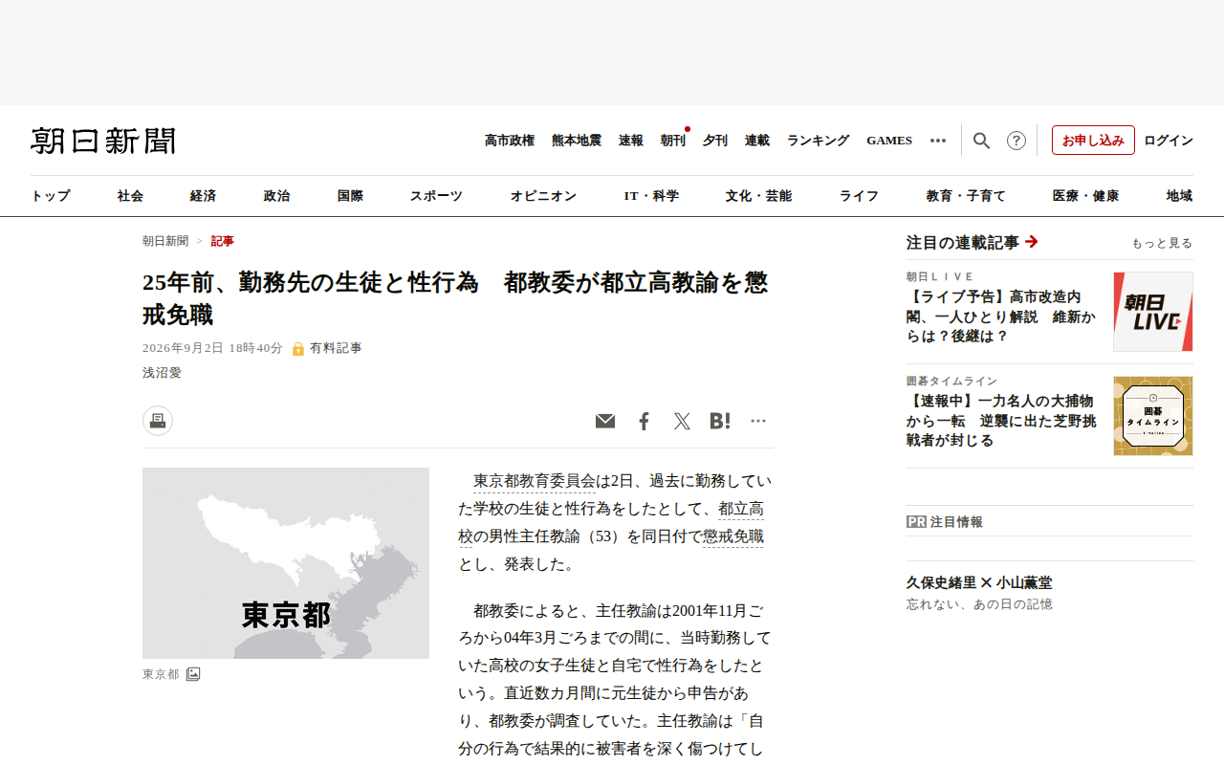Print the article with printer icon
1224x765 pixels.
158,421
